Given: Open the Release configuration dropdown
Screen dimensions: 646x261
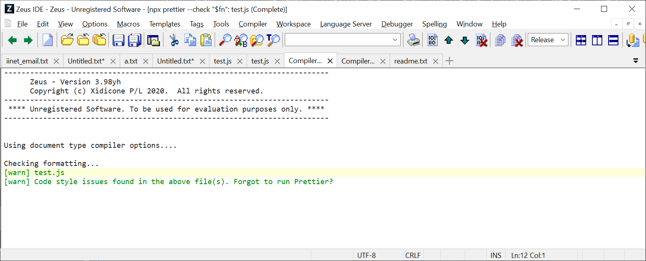Looking at the screenshot, I should 548,40.
